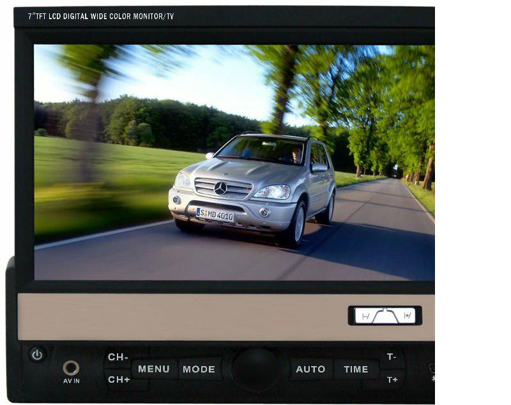The image size is (511, 405).
Task: Click the "S MD 4010" license plate
Action: pos(215,215)
